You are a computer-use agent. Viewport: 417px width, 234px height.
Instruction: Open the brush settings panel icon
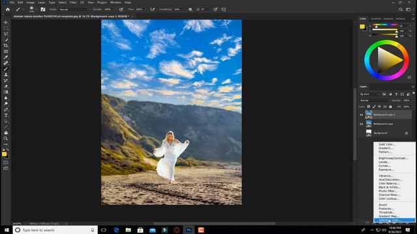(43, 9)
